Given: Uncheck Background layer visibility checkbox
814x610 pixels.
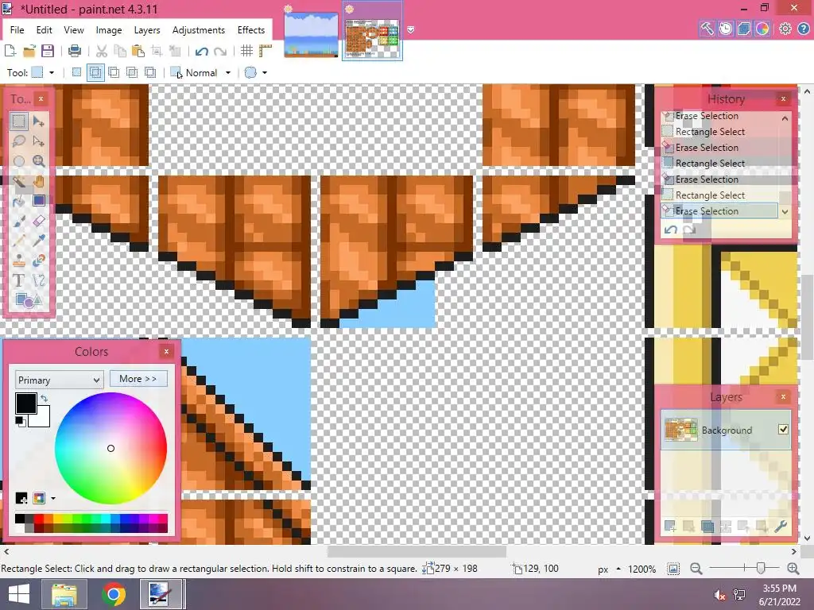Looking at the screenshot, I should coord(783,430).
